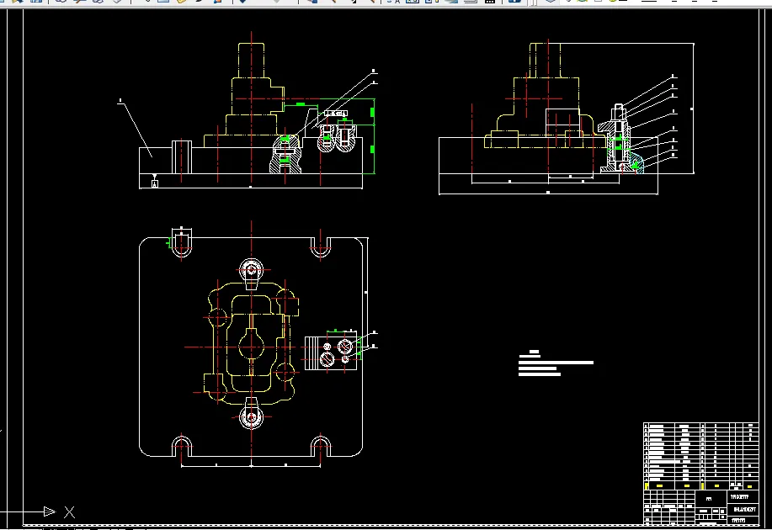
Task: Click the tool-setting block with screws in the plan view
Action: (x=331, y=352)
